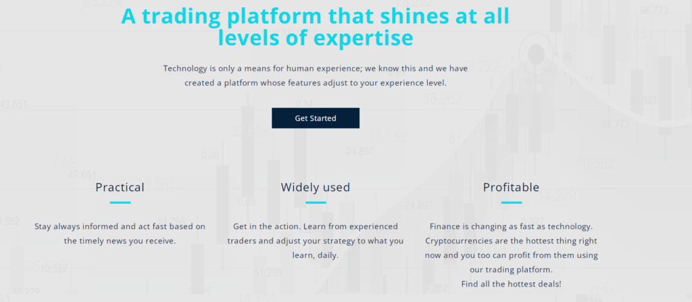Click the 'Technology is only a means' paragraph

coord(315,76)
